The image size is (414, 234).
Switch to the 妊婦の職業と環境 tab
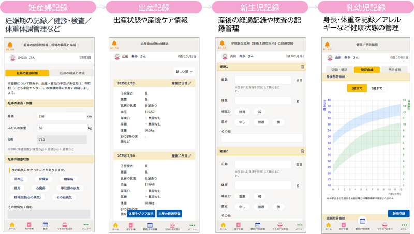pyautogui.click(x=72, y=73)
